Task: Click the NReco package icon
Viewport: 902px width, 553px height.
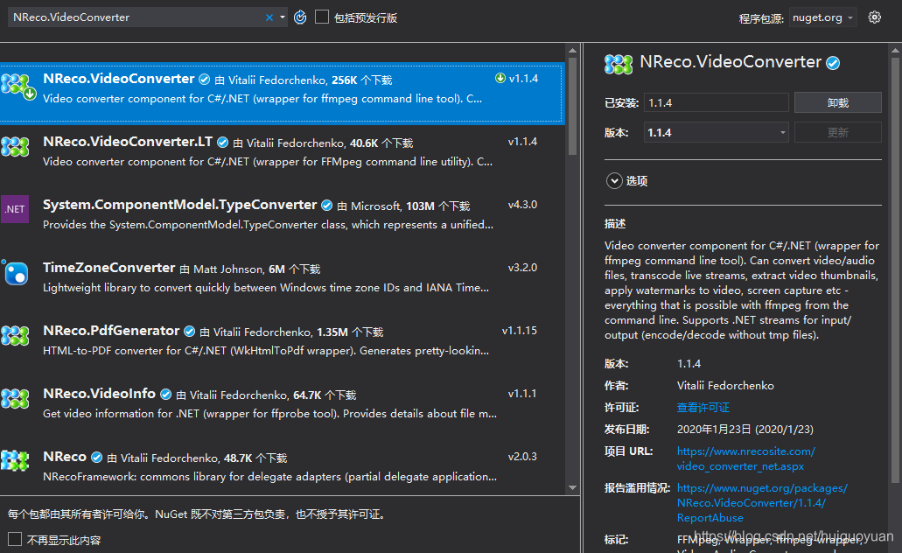Action: click(x=15, y=461)
